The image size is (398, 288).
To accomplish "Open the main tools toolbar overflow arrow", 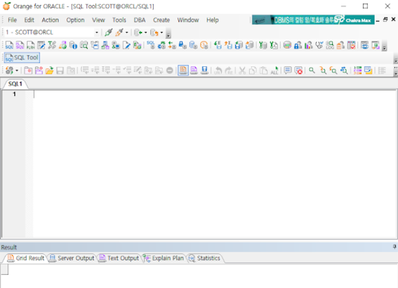I will [x=385, y=46].
